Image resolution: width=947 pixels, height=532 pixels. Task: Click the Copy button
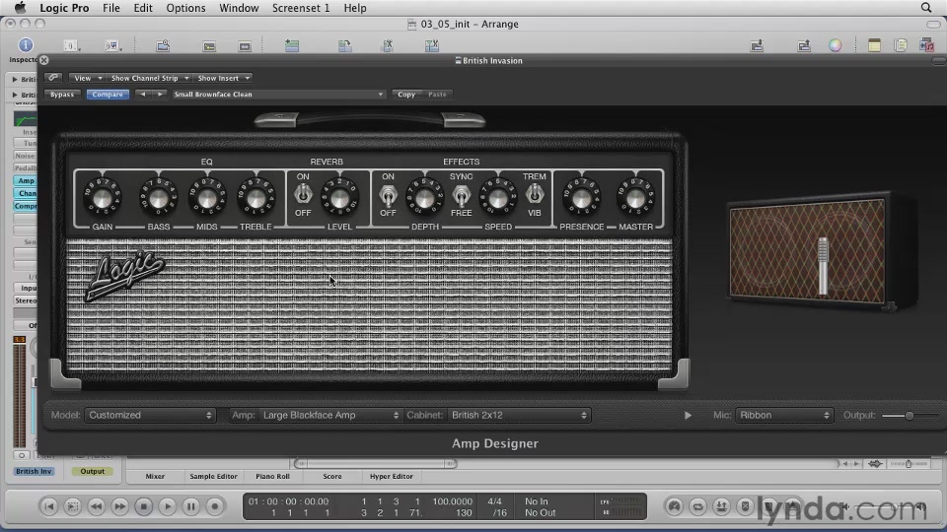(406, 95)
